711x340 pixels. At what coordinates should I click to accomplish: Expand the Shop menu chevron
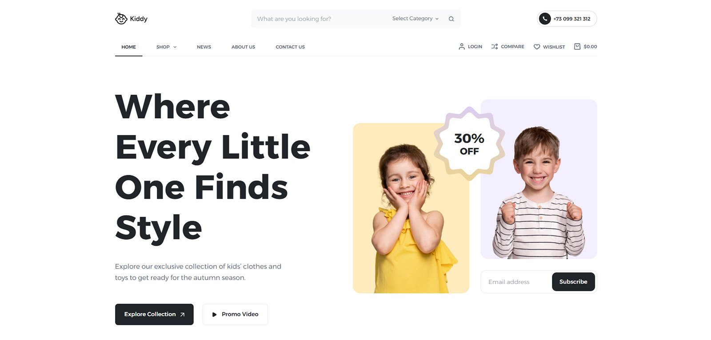click(x=175, y=47)
